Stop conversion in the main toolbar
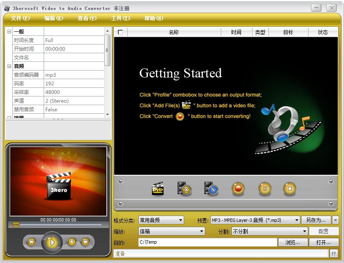The width and height of the screenshot is (344, 263). pyautogui.click(x=290, y=189)
